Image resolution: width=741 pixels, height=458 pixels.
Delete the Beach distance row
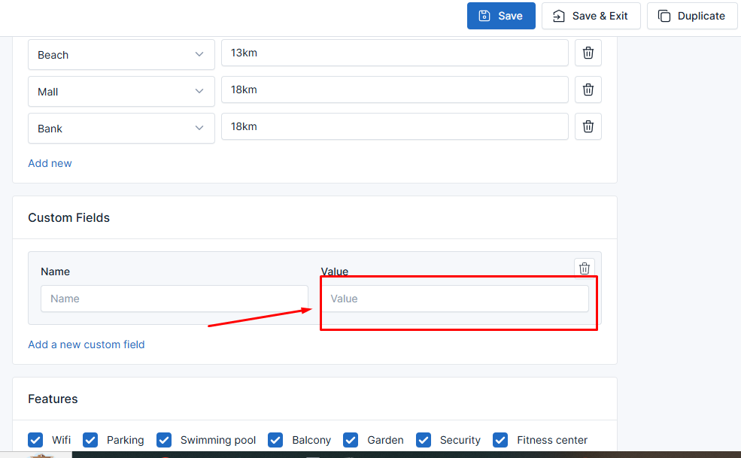click(x=588, y=53)
